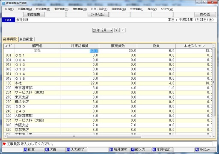
Task: Go to previous month with < button
Action: pyautogui.click(x=117, y=30)
